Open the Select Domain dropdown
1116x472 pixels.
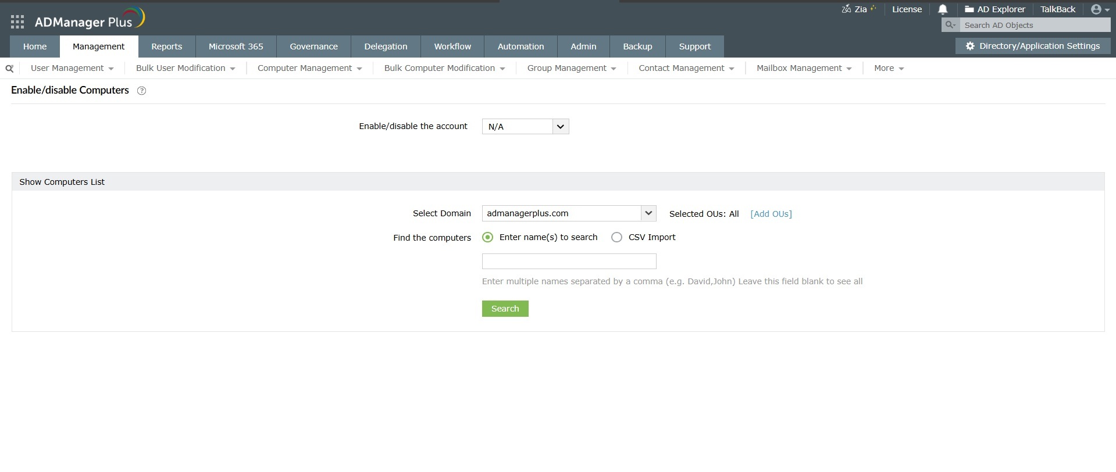569,213
